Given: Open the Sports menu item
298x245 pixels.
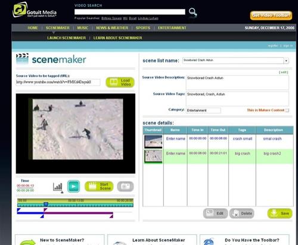Looking at the screenshot, I should tap(143, 28).
